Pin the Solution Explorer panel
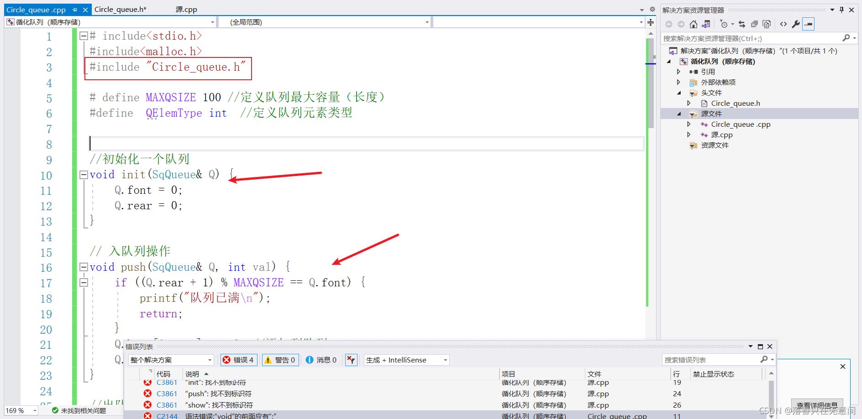862x419 pixels. tap(842, 10)
